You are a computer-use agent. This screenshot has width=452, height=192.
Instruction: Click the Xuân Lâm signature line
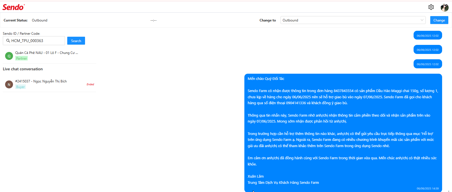click(x=256, y=176)
